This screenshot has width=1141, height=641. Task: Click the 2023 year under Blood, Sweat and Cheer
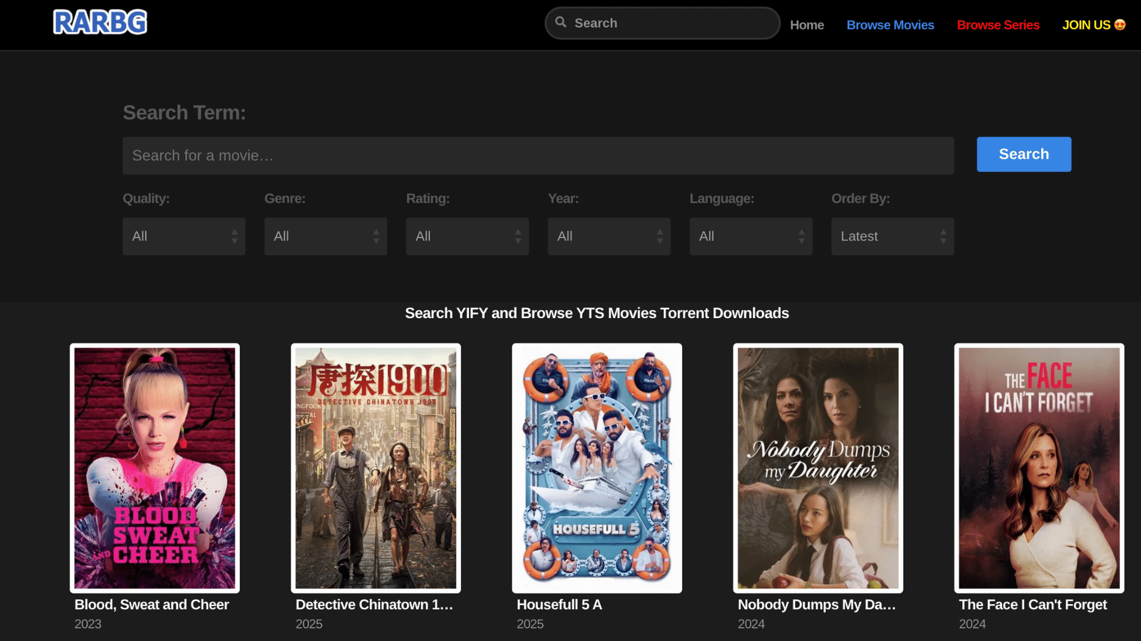88,624
